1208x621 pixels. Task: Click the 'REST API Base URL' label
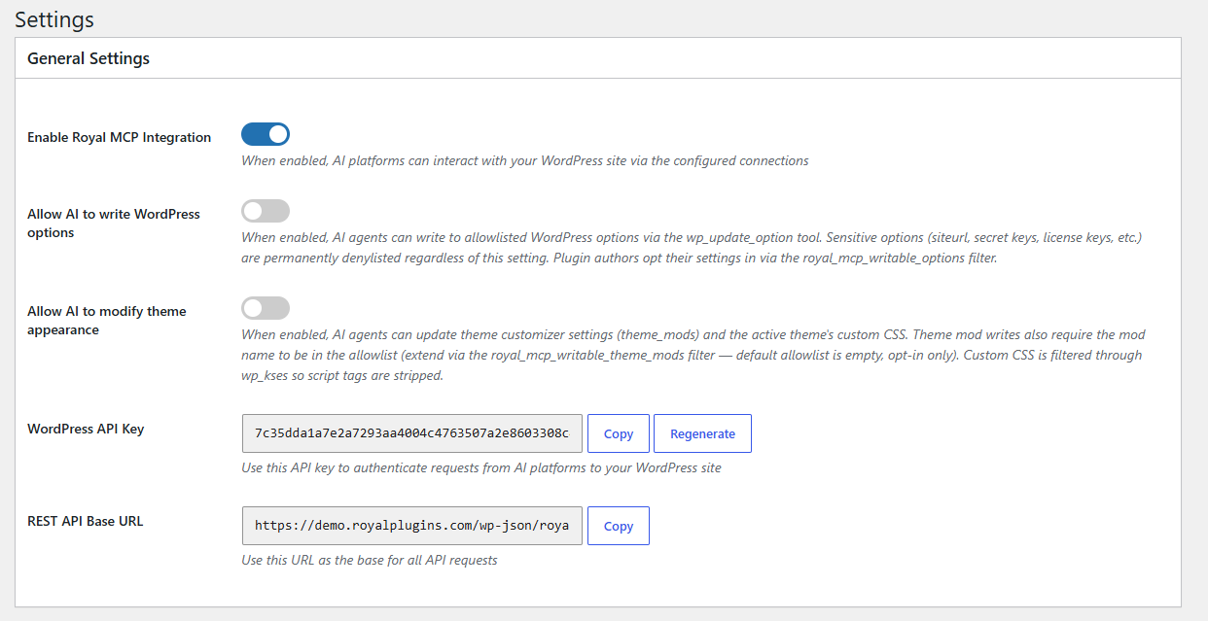click(x=85, y=521)
